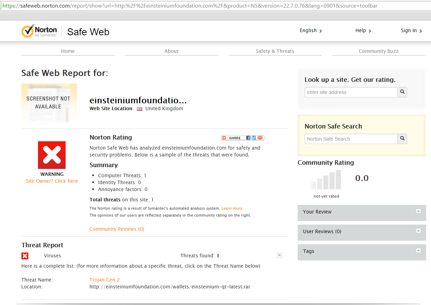The image size is (431, 305).
Task: Click the Trojan.Gen.2 threat name link
Action: [105, 280]
